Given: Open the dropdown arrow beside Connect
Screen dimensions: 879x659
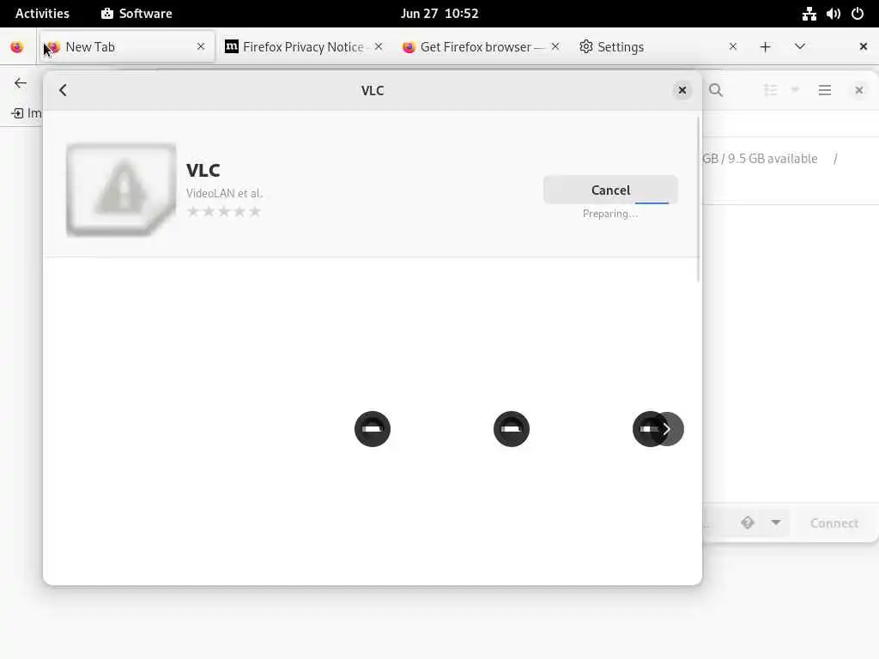Looking at the screenshot, I should 776,523.
